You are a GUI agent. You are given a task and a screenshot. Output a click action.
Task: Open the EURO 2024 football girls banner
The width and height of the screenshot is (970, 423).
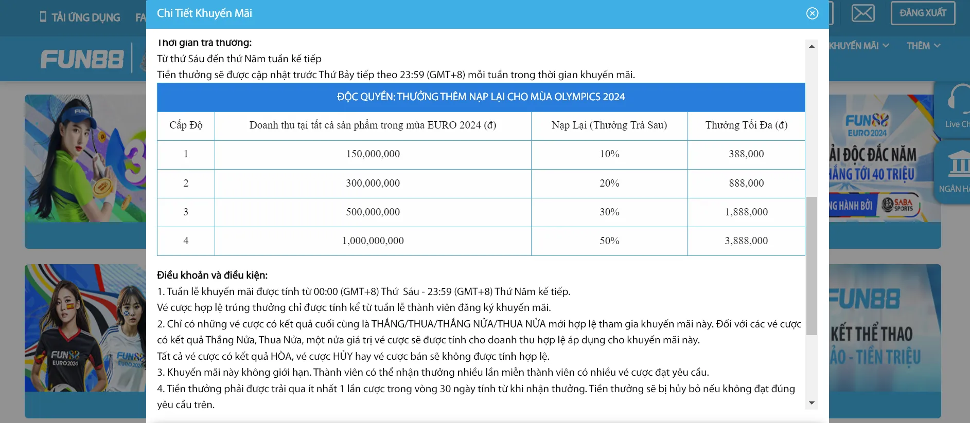[85, 328]
